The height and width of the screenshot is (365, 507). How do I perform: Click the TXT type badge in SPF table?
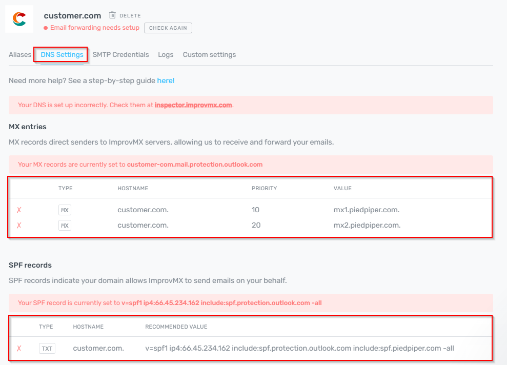click(x=47, y=349)
